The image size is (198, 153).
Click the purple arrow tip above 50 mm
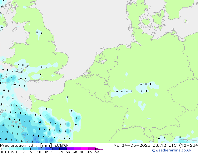pyautogui.click(x=99, y=149)
